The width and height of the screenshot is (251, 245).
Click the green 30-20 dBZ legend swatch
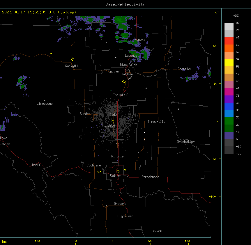point(229,121)
